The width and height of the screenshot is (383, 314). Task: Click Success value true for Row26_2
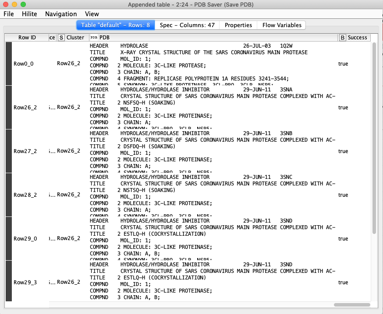[x=343, y=108]
